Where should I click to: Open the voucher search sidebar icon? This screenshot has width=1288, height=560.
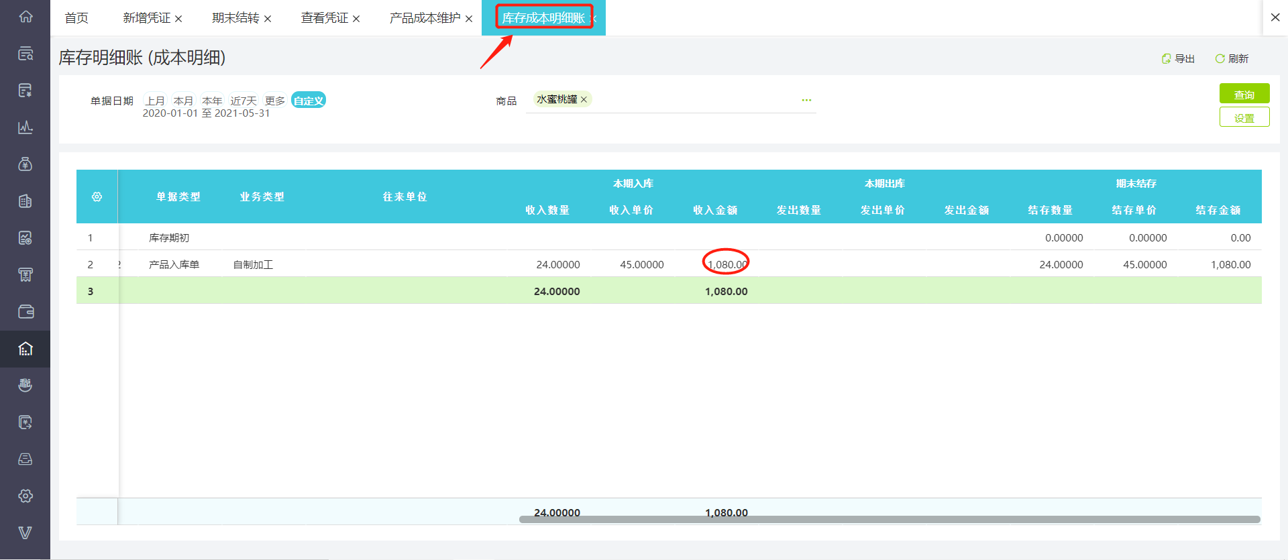click(x=25, y=54)
